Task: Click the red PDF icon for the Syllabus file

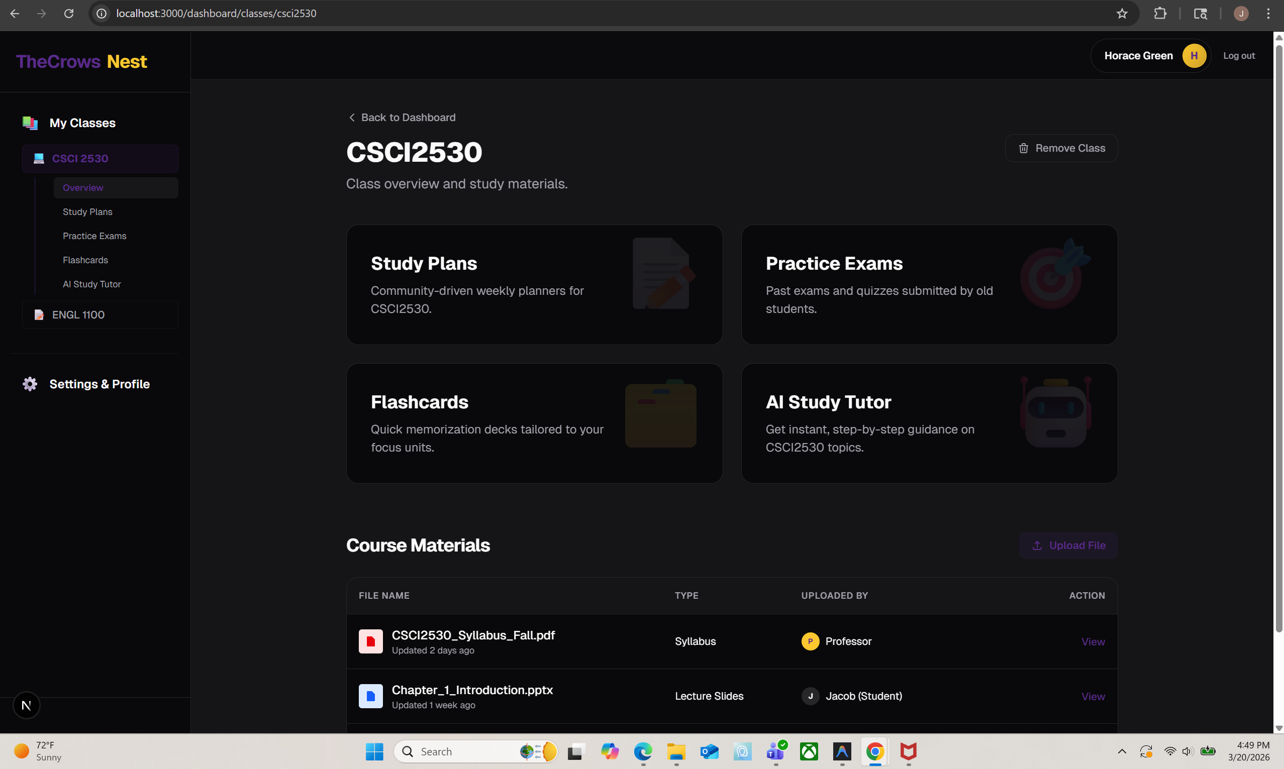Action: [371, 641]
